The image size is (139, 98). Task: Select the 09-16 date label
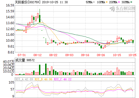click(85, 55)
